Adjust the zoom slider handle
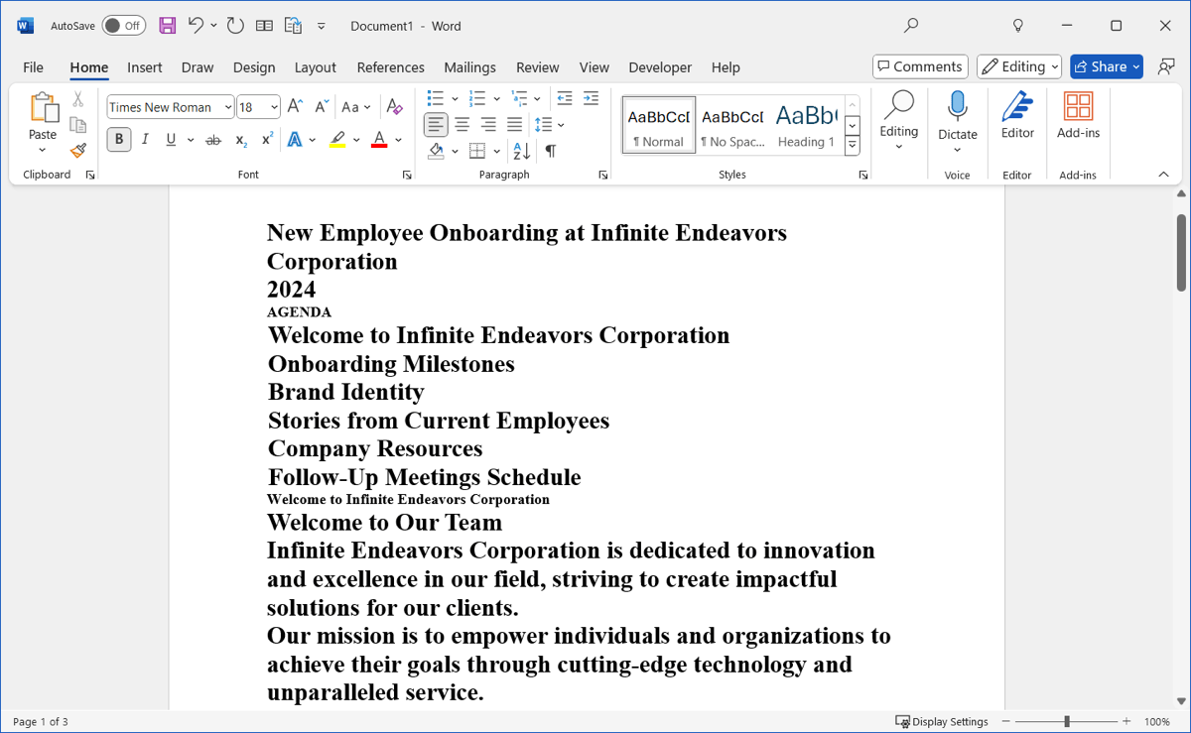The image size is (1191, 733). coord(1067,722)
